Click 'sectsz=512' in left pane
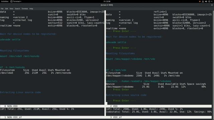Viewport: 214px width, 120px height. 55,23
